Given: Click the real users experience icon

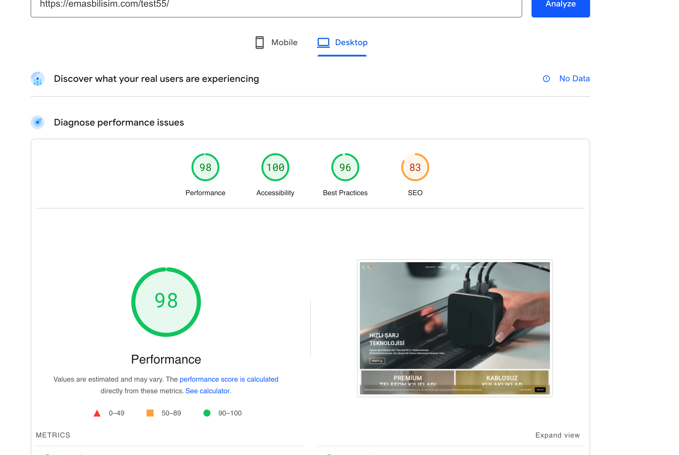Looking at the screenshot, I should click(38, 79).
